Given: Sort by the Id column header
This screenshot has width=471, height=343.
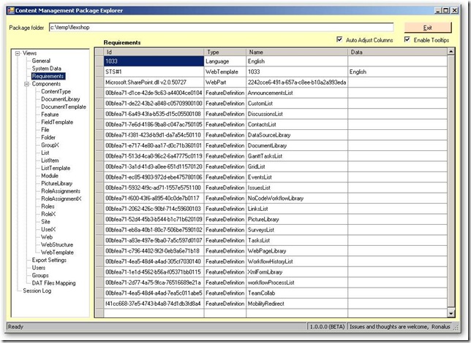Looking at the screenshot, I should [x=154, y=52].
